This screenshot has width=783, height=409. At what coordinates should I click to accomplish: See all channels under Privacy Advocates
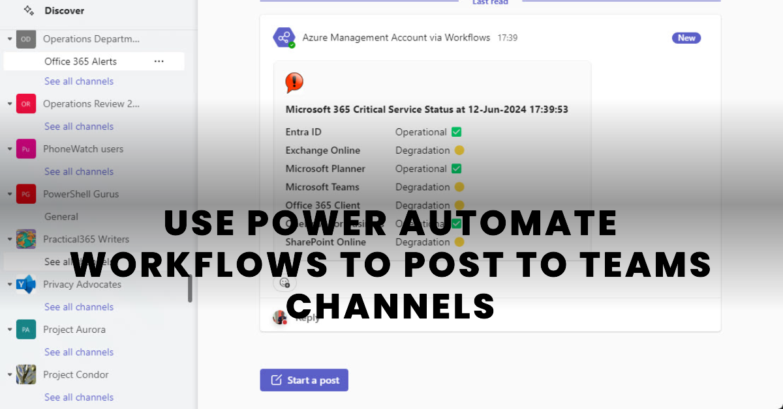coord(79,307)
